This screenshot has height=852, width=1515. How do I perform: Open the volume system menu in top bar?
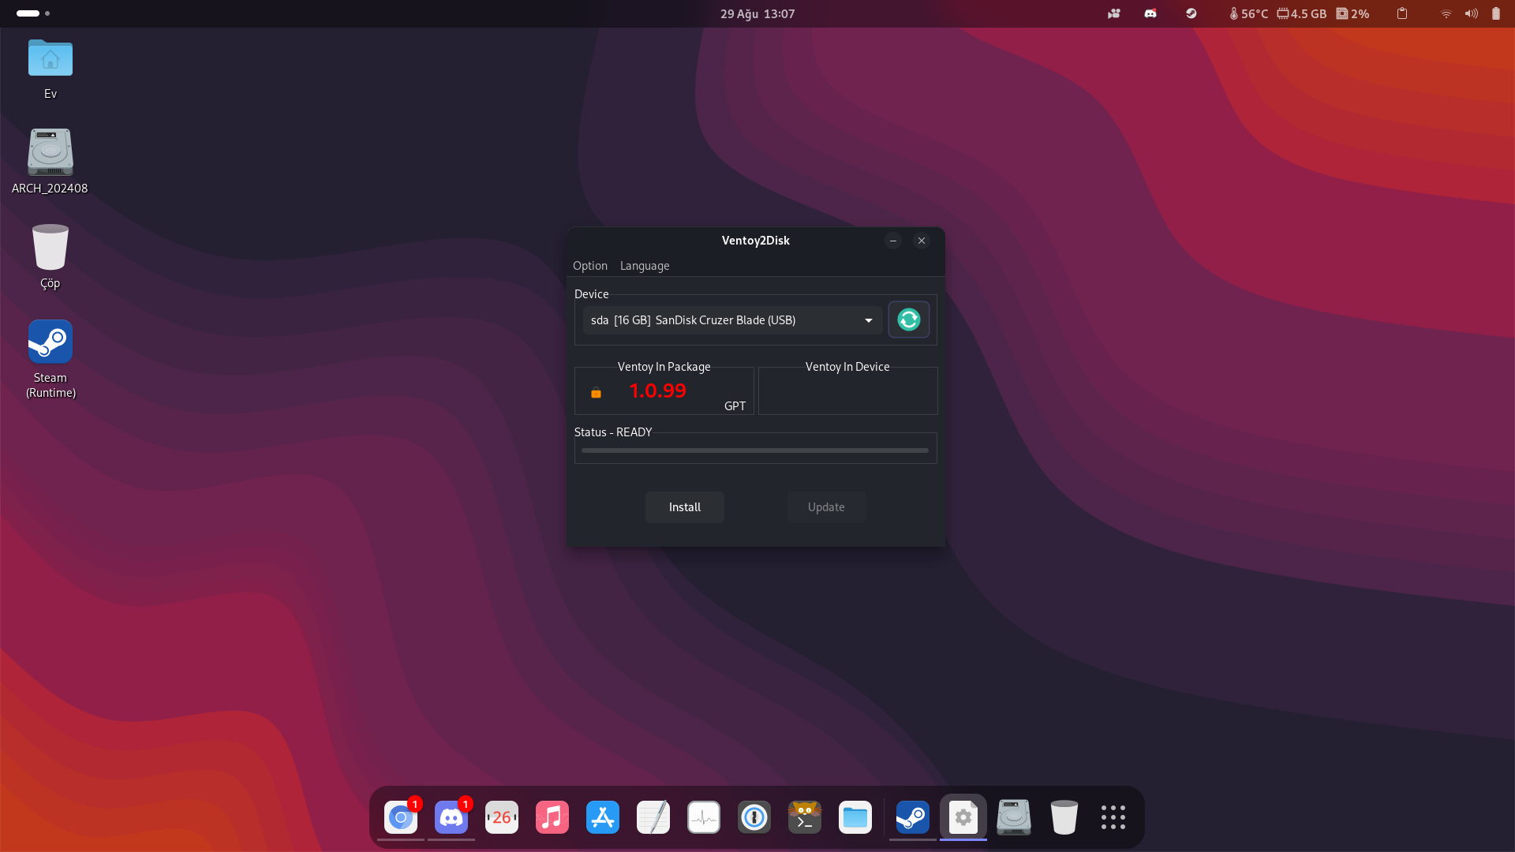[x=1471, y=13]
